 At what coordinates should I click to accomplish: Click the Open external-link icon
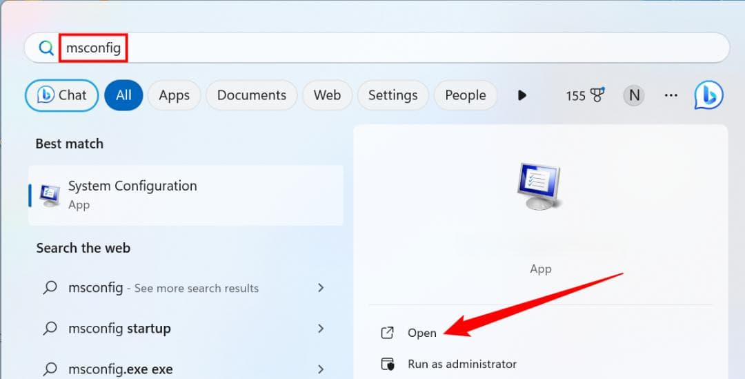pyautogui.click(x=387, y=333)
